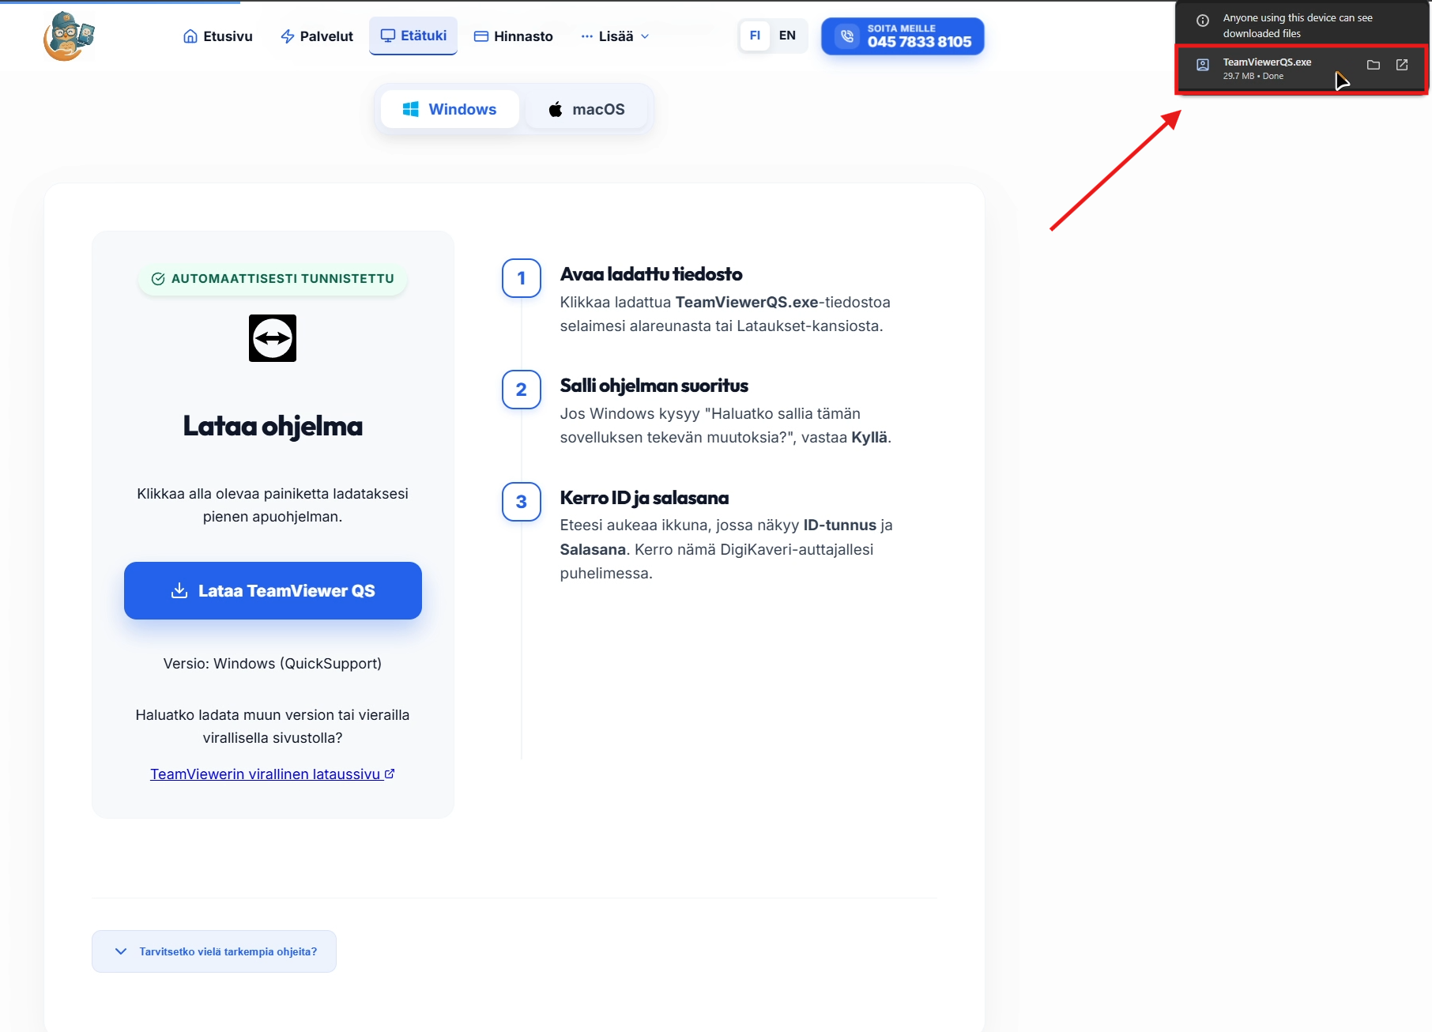The image size is (1432, 1032).
Task: Click the Versio: Windows (QuickSupport) text
Action: (273, 664)
